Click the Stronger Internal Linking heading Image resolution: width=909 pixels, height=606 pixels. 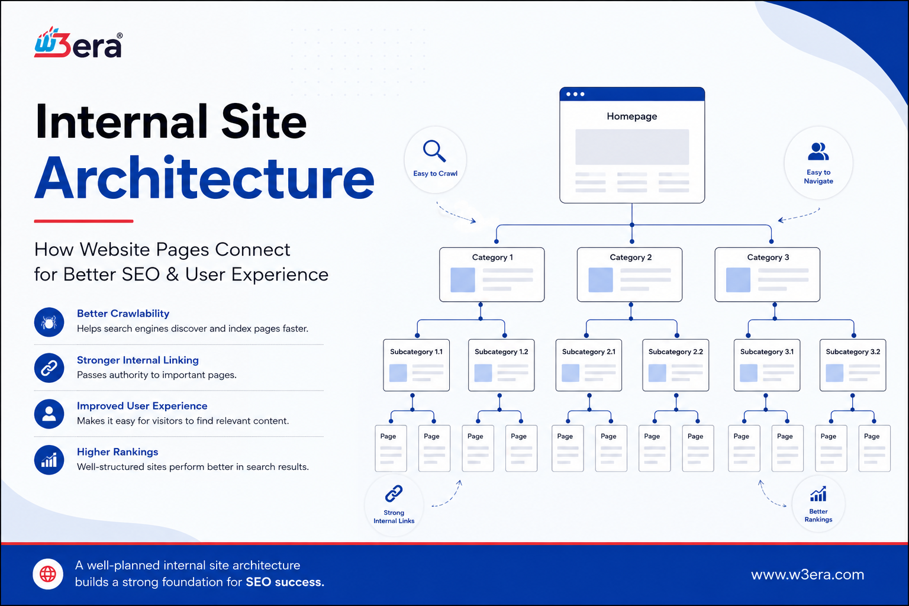pyautogui.click(x=138, y=360)
